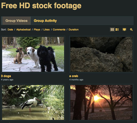The height and width of the screenshot is (123, 137).
Task: Sort videos by Comments
Action: [59, 30]
